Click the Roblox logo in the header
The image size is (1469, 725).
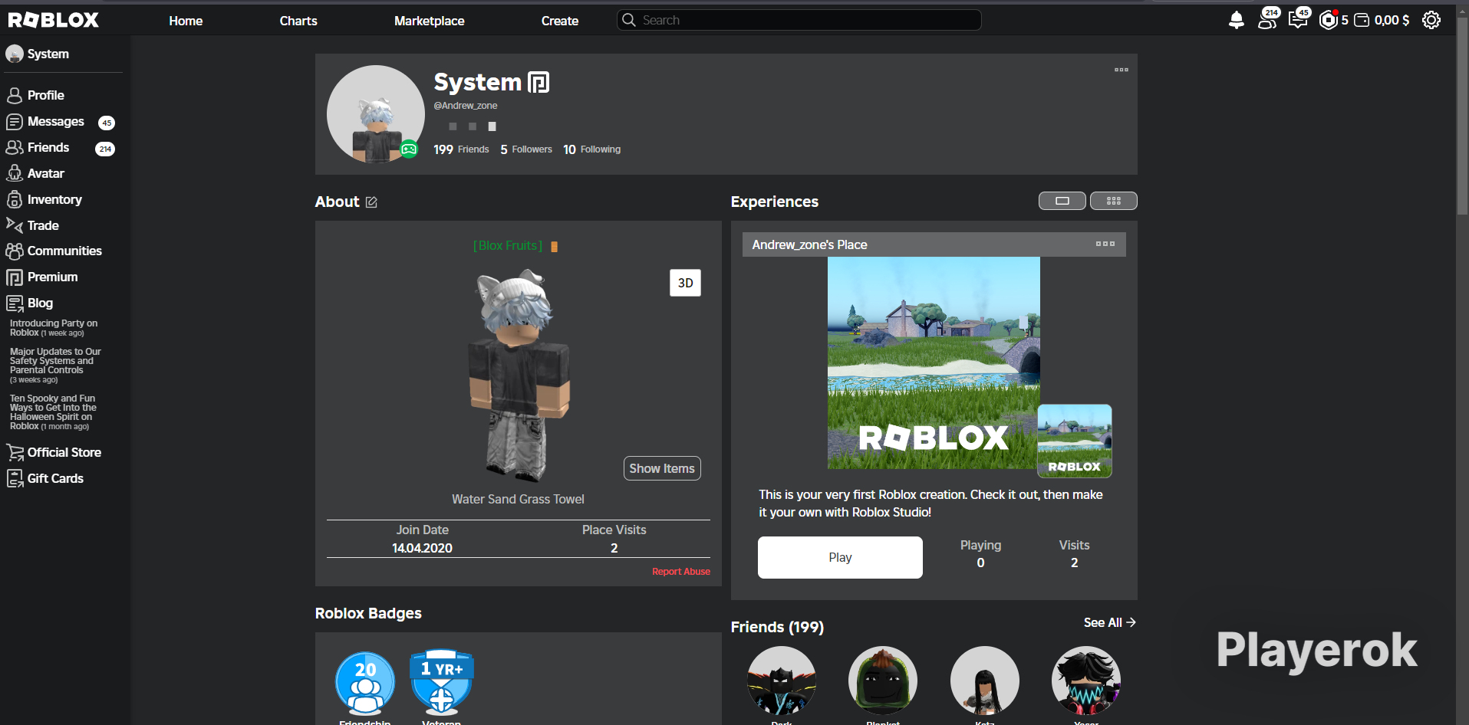(53, 20)
